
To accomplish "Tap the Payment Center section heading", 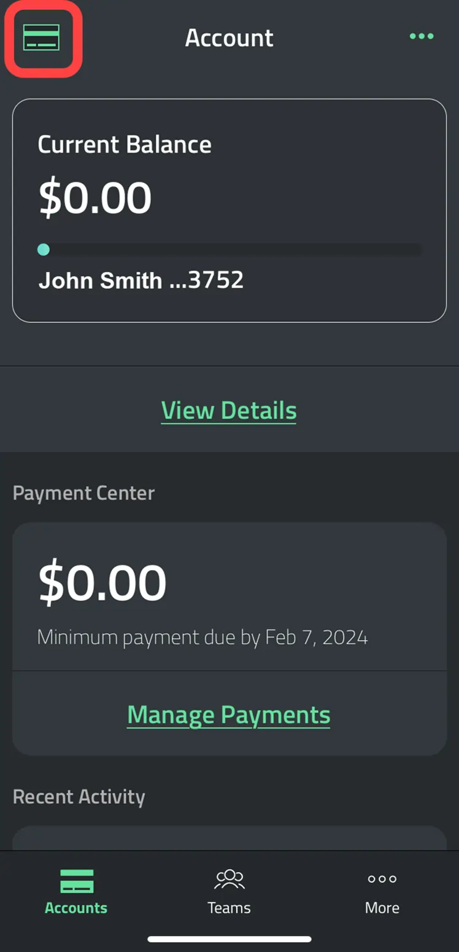I will [83, 493].
